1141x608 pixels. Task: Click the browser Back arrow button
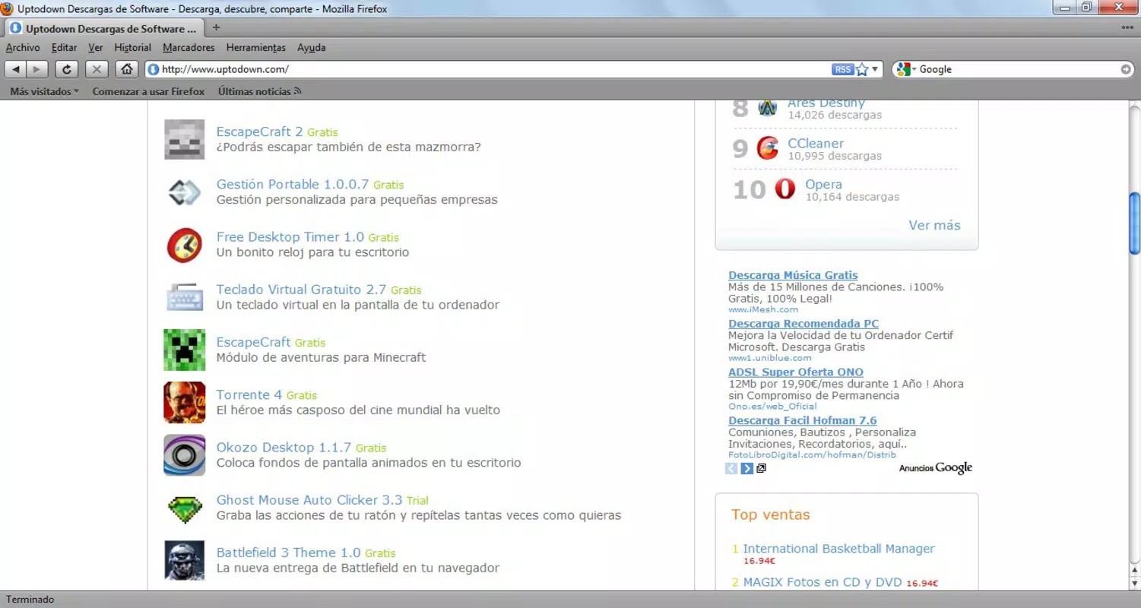(x=16, y=69)
